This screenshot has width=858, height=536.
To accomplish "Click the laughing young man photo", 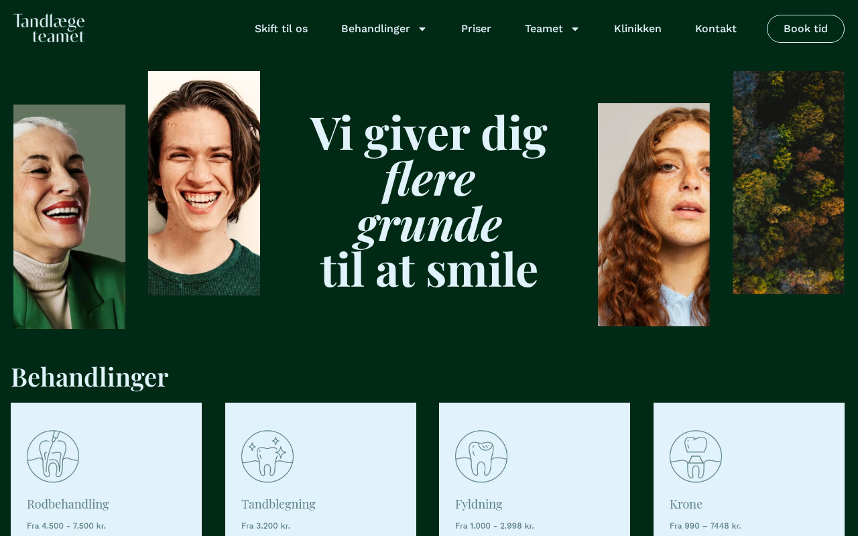I will click(204, 183).
